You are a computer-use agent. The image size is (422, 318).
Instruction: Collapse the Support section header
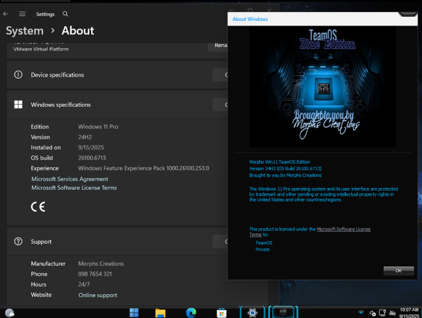point(117,241)
